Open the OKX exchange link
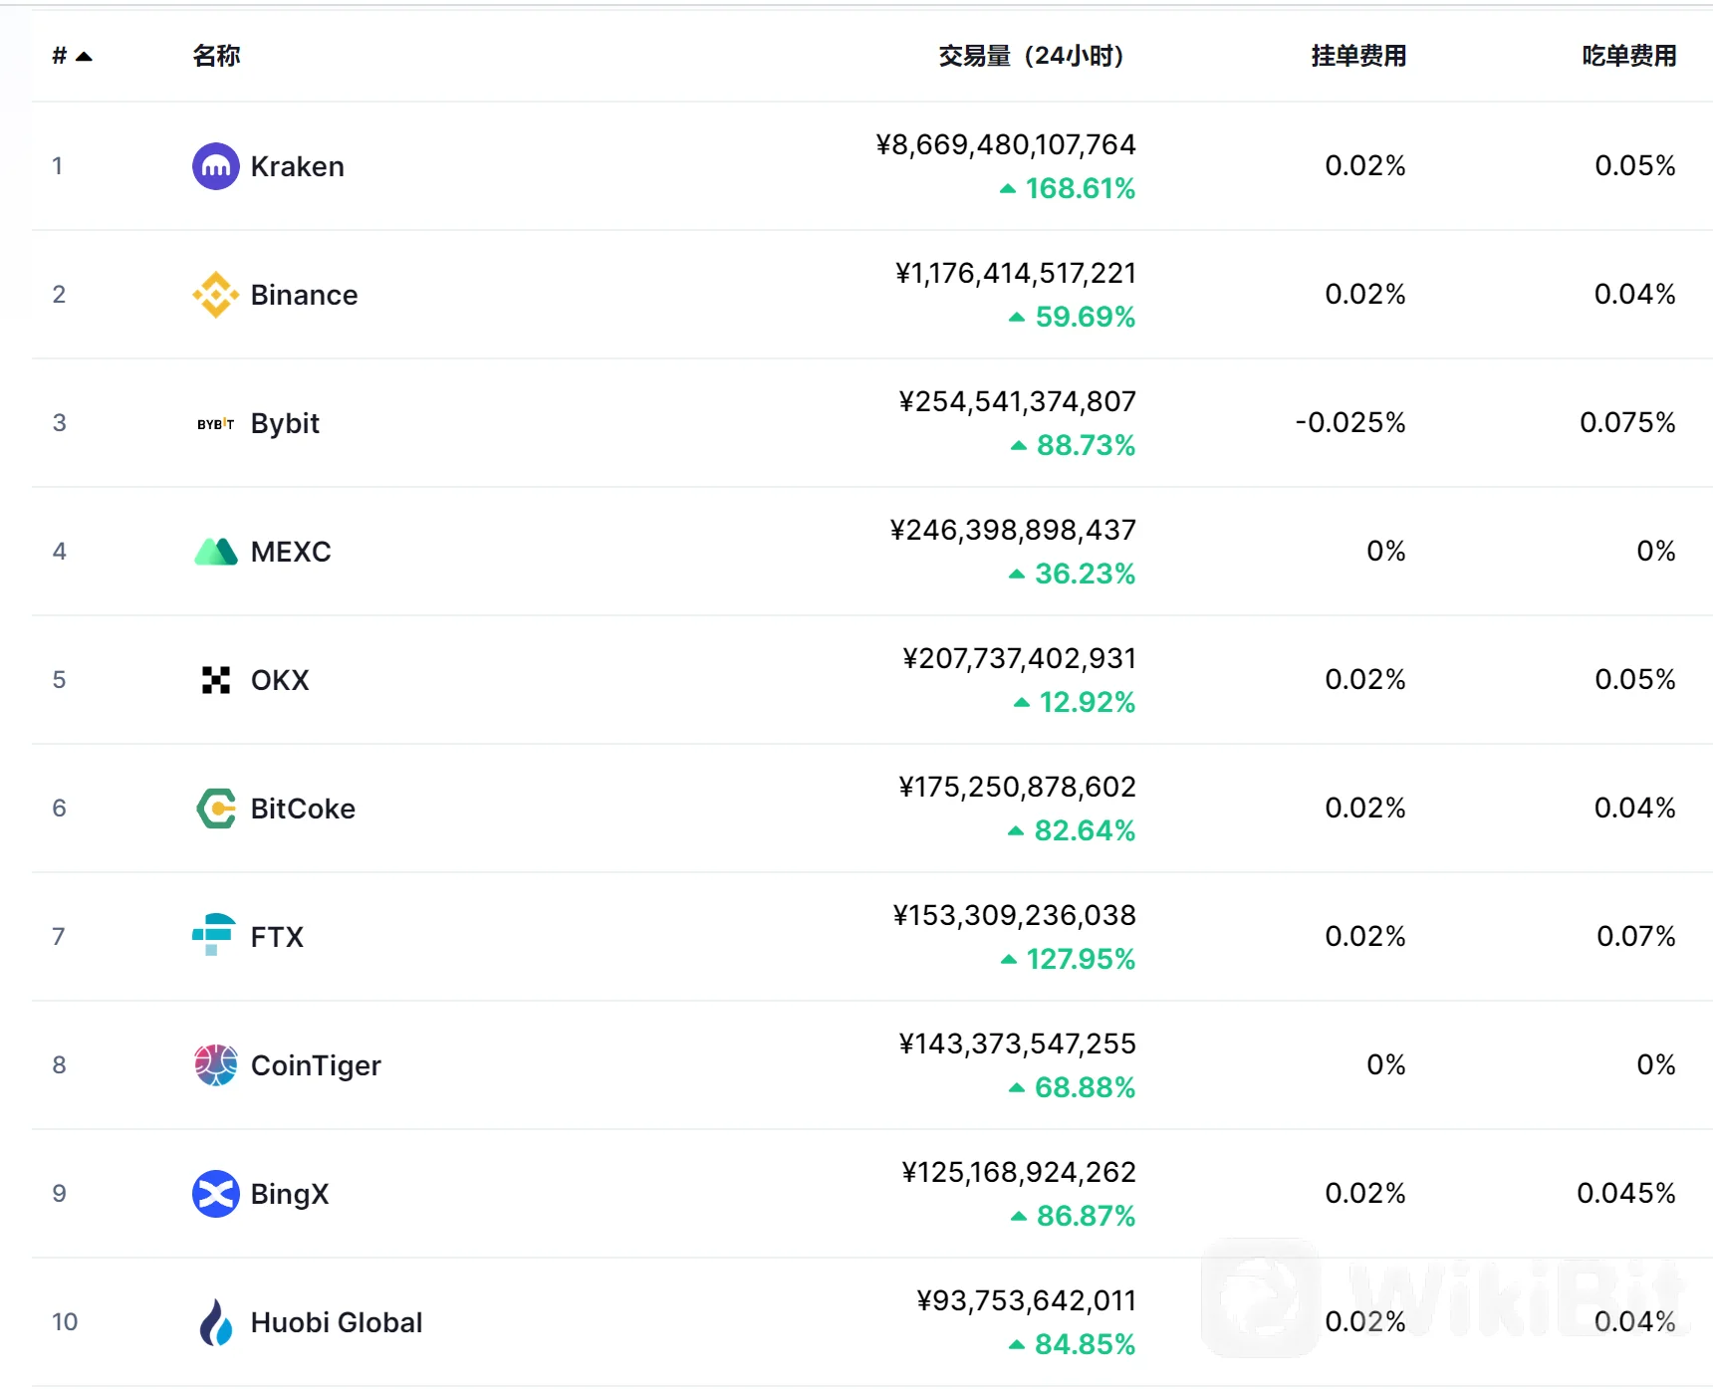The image size is (1713, 1390). pyautogui.click(x=280, y=680)
